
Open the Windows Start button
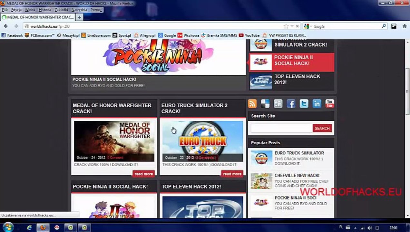coord(8,227)
